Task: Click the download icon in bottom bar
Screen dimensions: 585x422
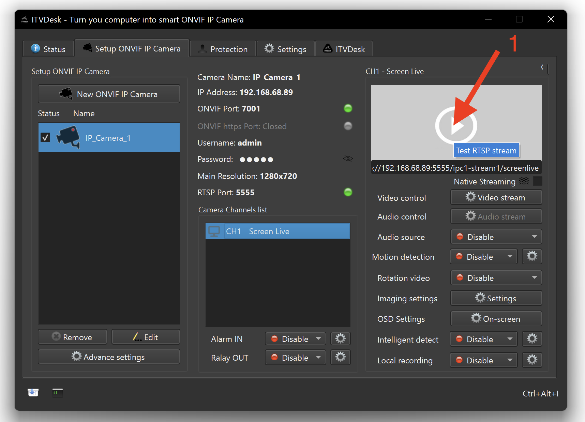Action: pyautogui.click(x=33, y=393)
